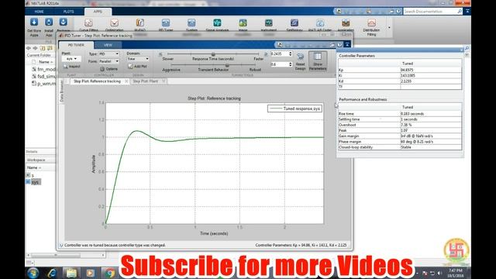Open the Plant sys dropdown
Viewport: 496px width, 279px height.
pyautogui.click(x=71, y=59)
